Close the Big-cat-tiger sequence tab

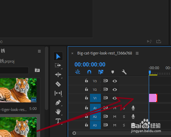click(x=72, y=53)
